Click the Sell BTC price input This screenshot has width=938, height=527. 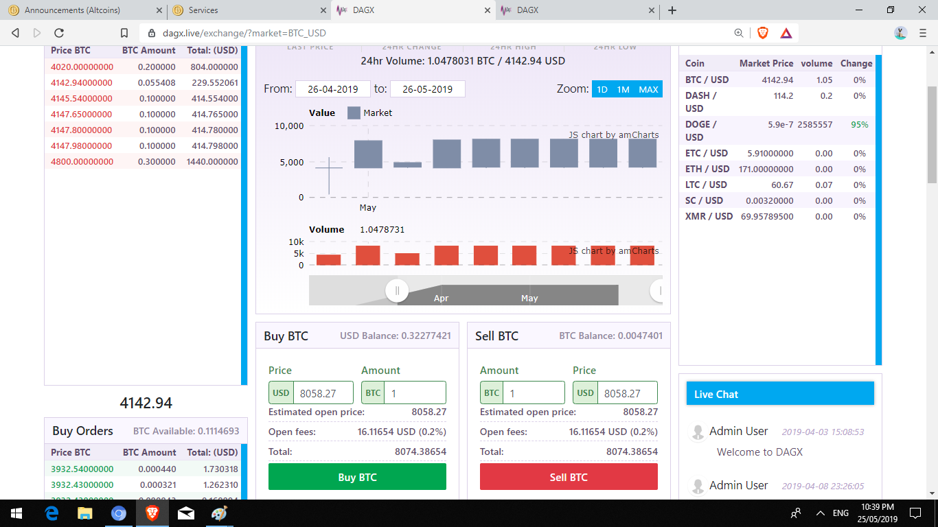[627, 393]
